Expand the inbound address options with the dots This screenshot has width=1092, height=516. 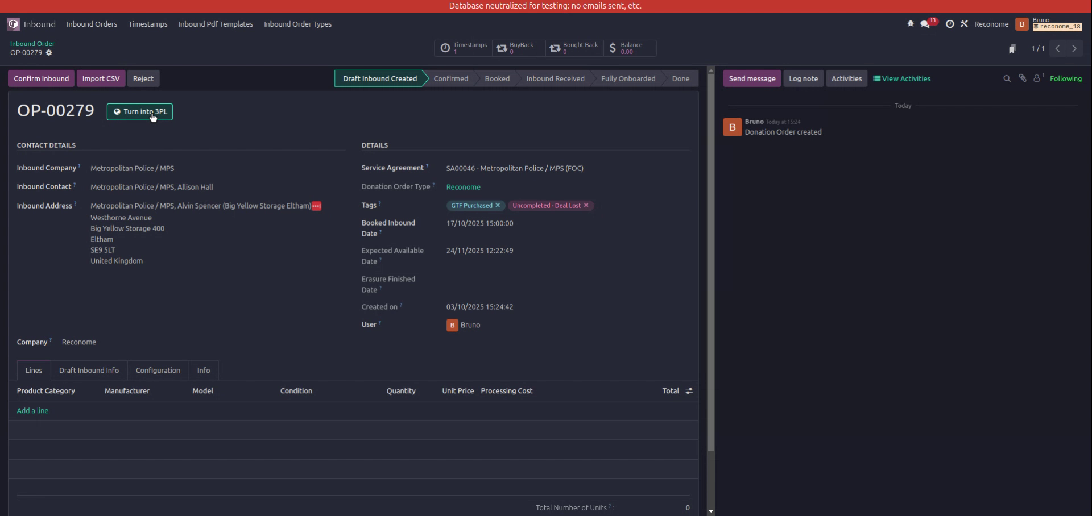(316, 206)
